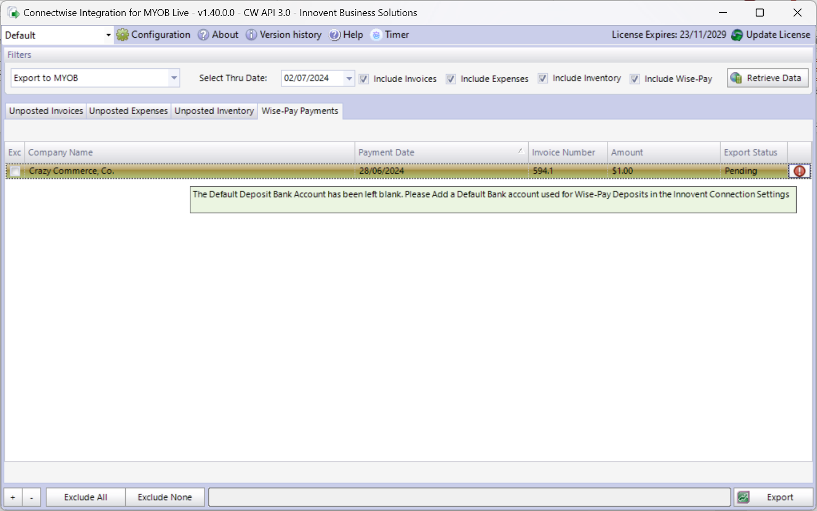Click the Update License link text
Viewport: 817px width, 511px height.
pyautogui.click(x=778, y=35)
